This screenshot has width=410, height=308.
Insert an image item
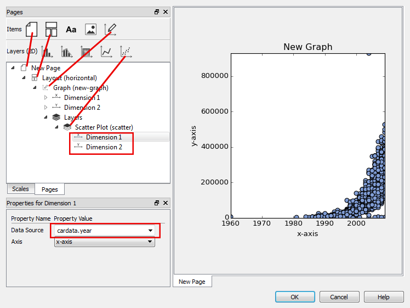click(90, 30)
